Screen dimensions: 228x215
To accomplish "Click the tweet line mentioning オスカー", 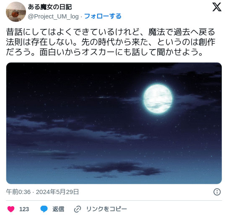I will (x=104, y=52).
